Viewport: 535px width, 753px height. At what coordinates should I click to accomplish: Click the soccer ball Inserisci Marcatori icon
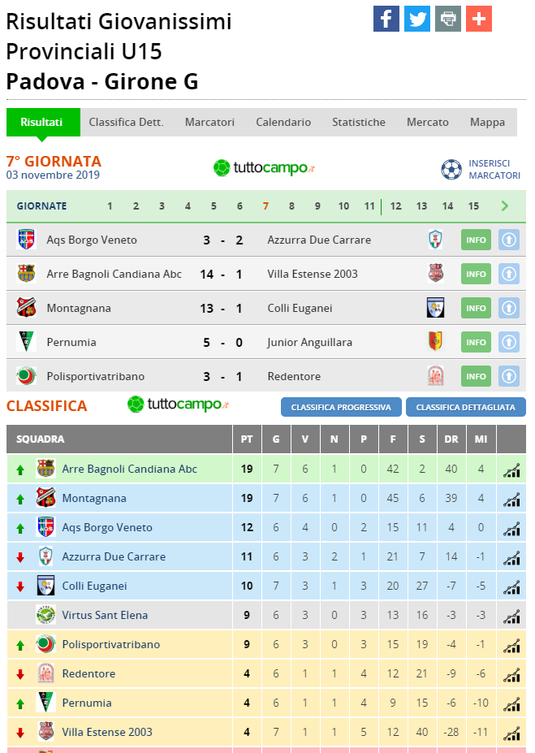[451, 170]
